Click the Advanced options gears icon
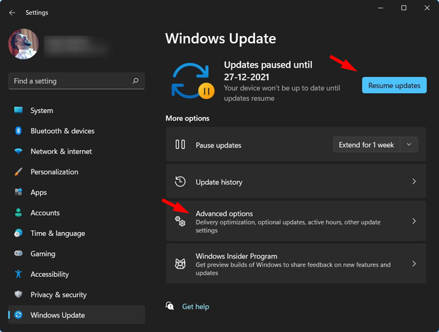Screen dimensions: 439x332 180,221
